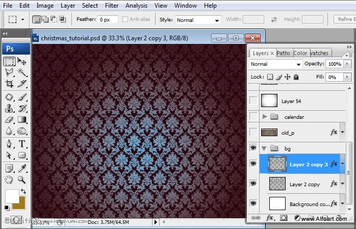Select the Gradient tool

[22, 119]
